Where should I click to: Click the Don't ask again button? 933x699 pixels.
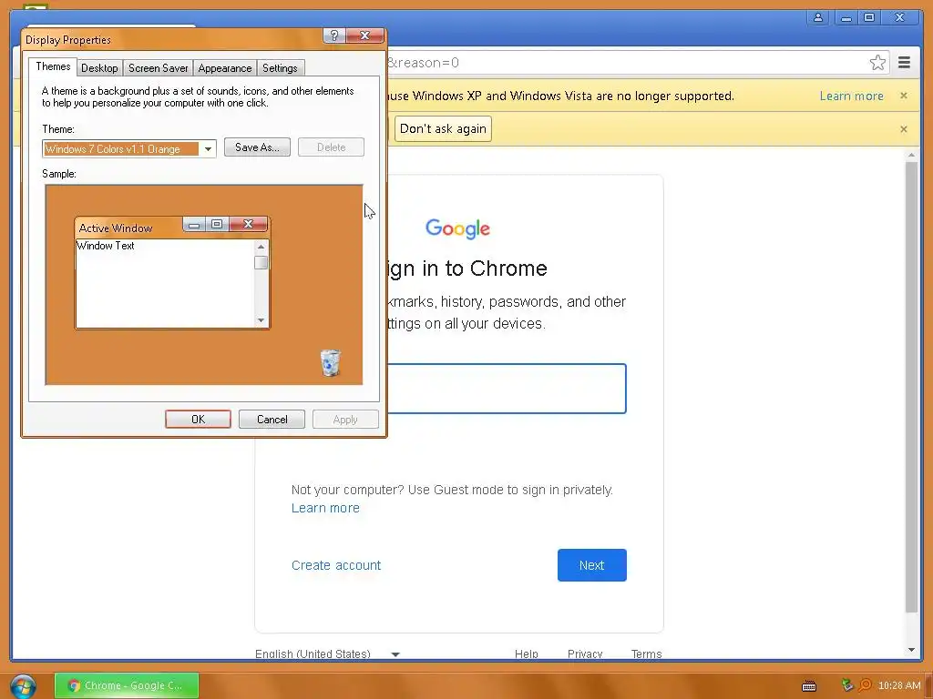(x=444, y=129)
